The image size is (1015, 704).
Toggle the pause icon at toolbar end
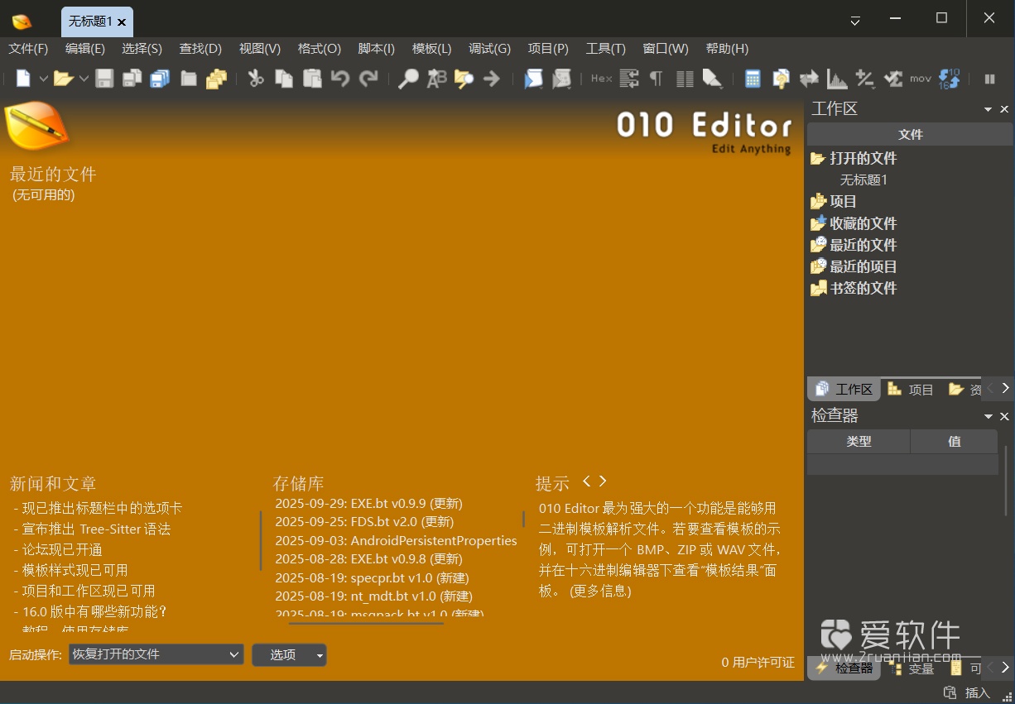click(990, 79)
